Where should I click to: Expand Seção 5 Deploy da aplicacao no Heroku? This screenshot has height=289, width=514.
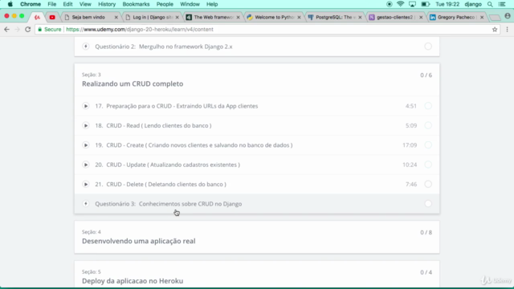click(x=257, y=275)
